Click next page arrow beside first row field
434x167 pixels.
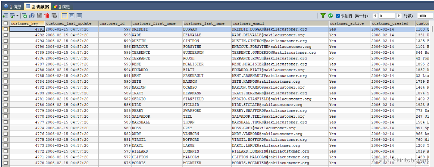(399, 16)
